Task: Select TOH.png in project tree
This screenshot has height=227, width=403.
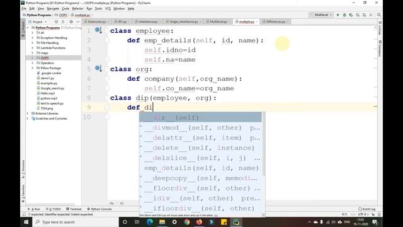Action: (47, 108)
